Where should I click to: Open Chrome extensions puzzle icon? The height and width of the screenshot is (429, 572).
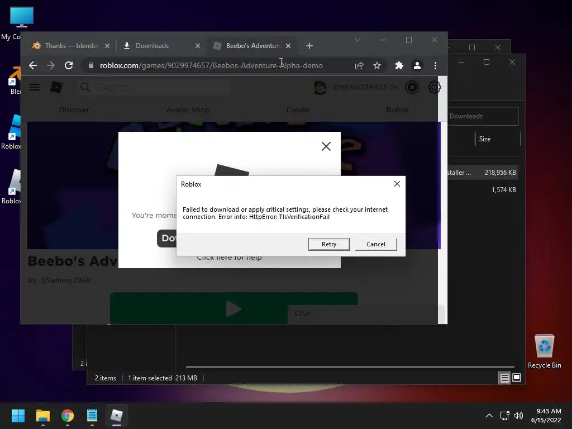point(399,65)
